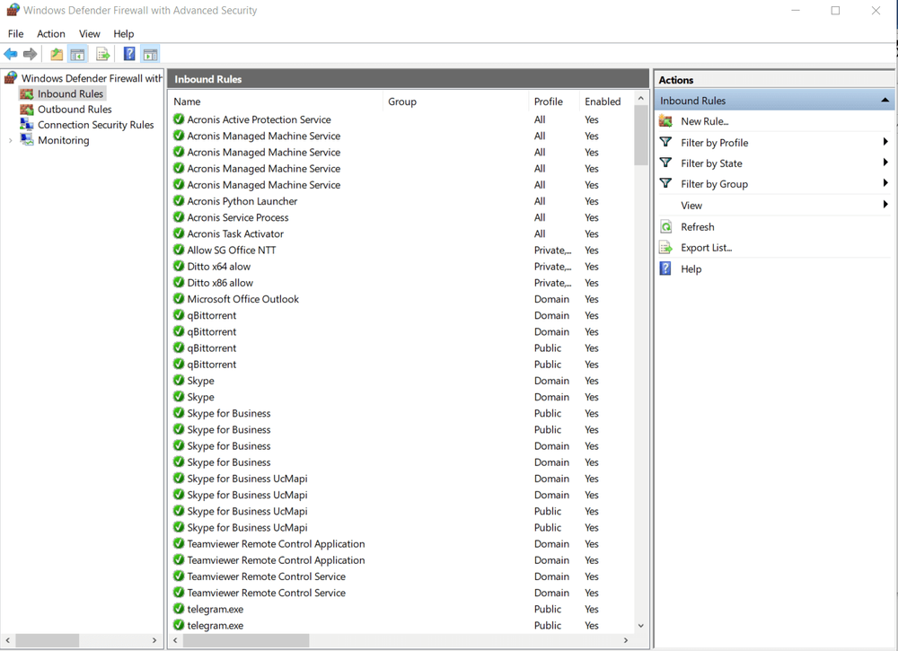This screenshot has width=898, height=651.
Task: Click the rules list vertical scrollbar thumb
Action: click(641, 136)
